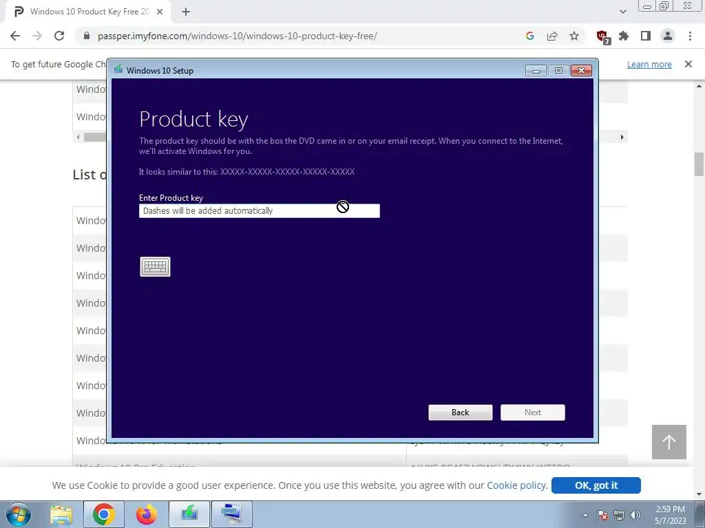Close the Windows 10 Setup window
The image size is (705, 528).
coord(581,71)
